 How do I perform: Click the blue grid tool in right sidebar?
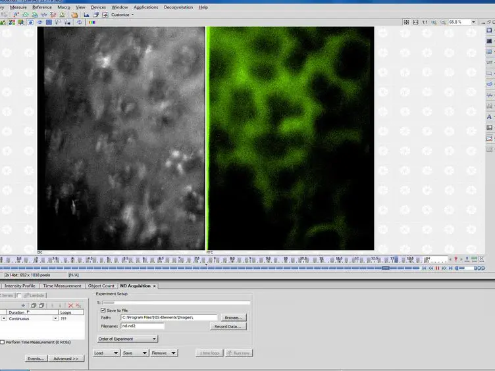point(489,51)
